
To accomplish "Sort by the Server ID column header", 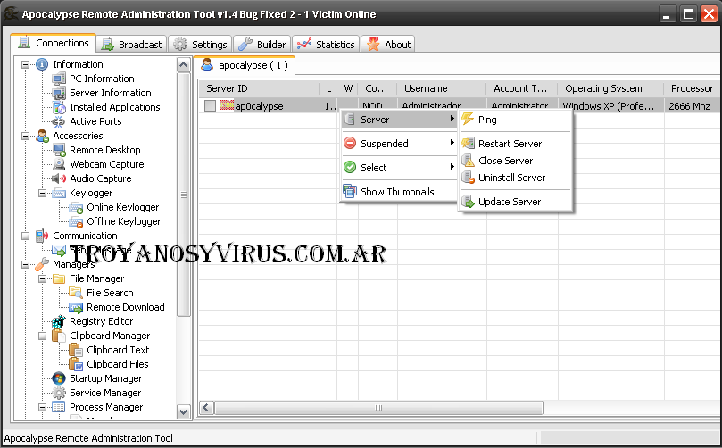I will coord(259,88).
